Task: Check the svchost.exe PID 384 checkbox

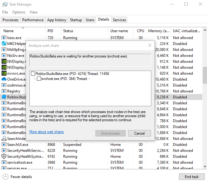Action: pos(39,79)
